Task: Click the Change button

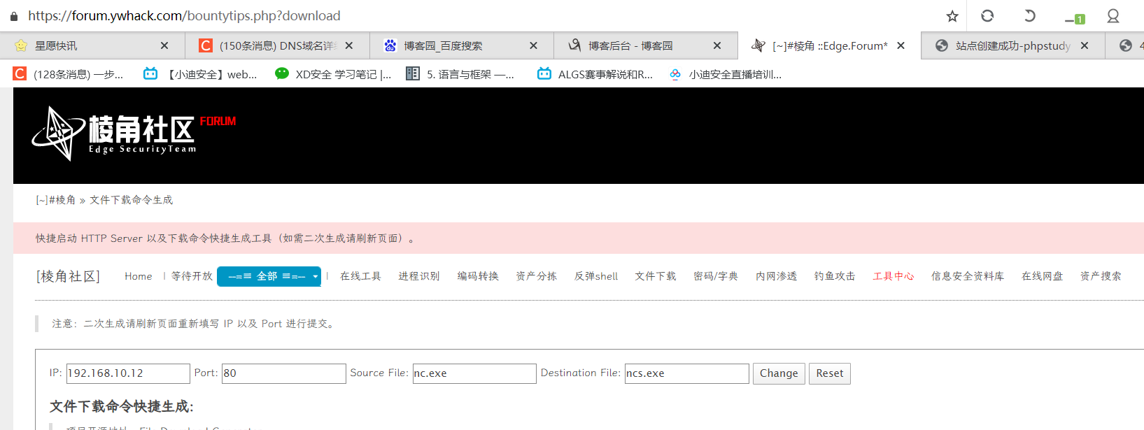Action: (x=779, y=373)
